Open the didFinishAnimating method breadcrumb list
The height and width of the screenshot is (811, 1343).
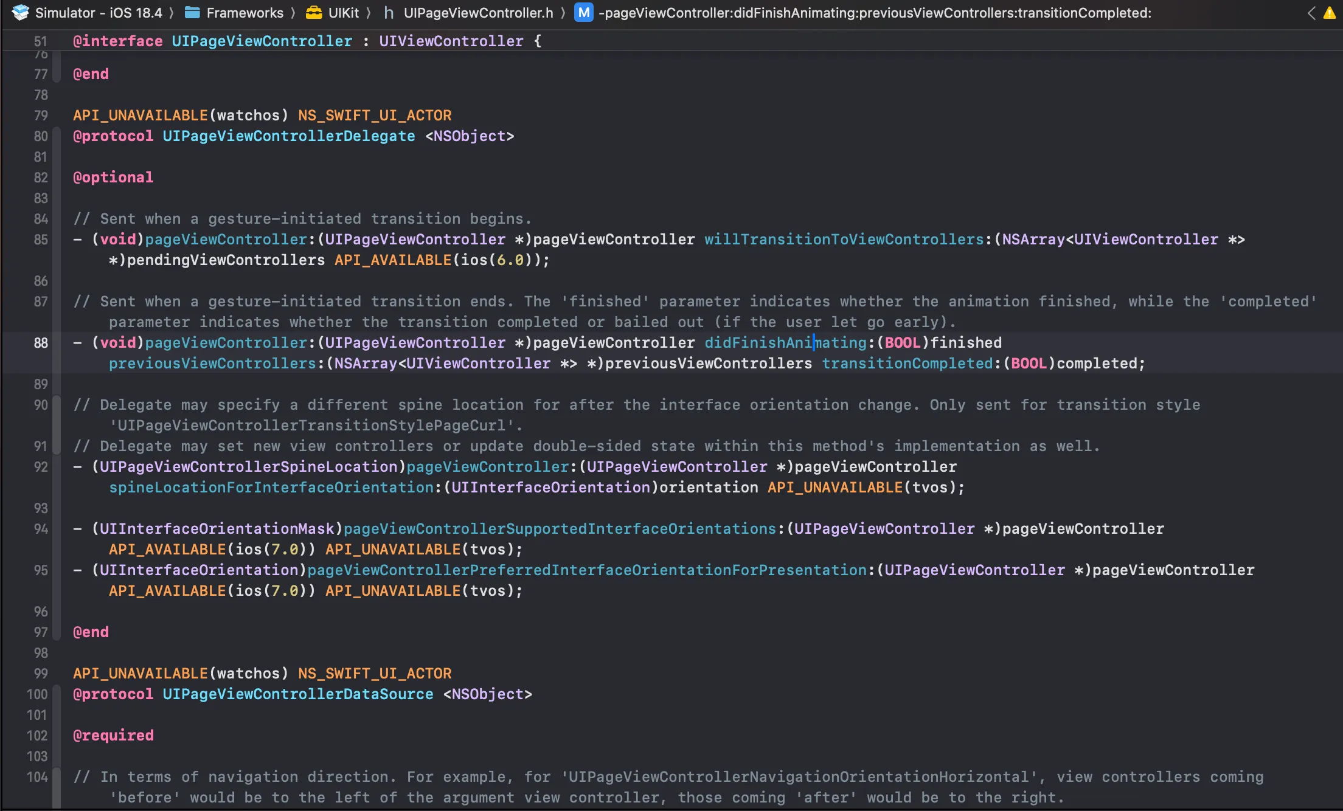coord(875,13)
